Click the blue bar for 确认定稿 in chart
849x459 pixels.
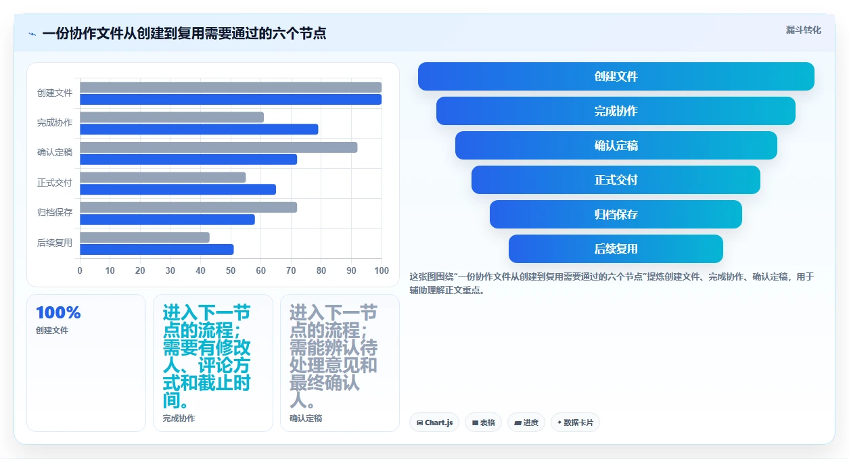[x=189, y=160]
